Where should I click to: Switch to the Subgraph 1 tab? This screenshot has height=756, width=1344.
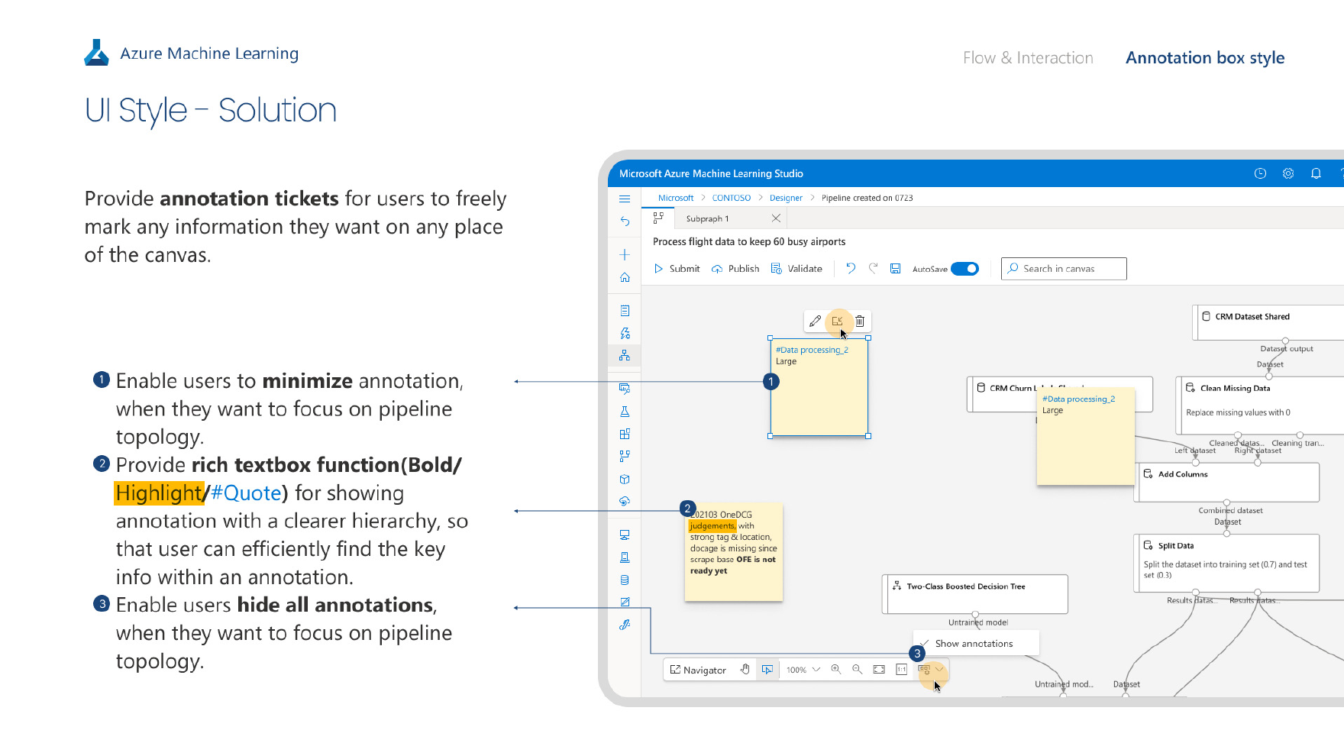(708, 218)
